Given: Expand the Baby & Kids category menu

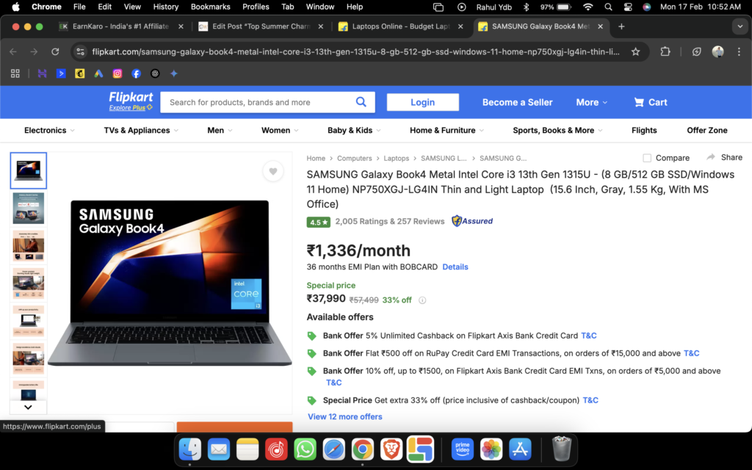Looking at the screenshot, I should click(x=354, y=131).
